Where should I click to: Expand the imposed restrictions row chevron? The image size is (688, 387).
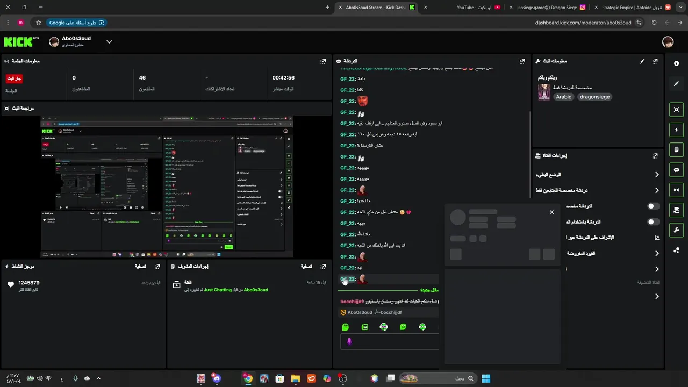656,253
